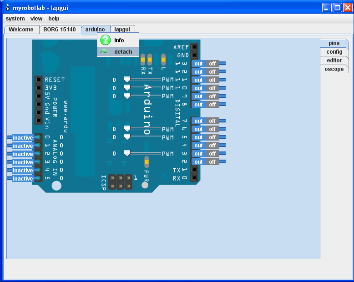The height and width of the screenshot is (282, 354).
Task: Click the ICSP header on the board
Action: pos(120,182)
